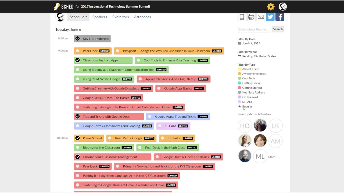The width and height of the screenshot is (344, 193).
Task: Add Using Bloomz as a Classroom Communication Tool
Action: point(78,70)
